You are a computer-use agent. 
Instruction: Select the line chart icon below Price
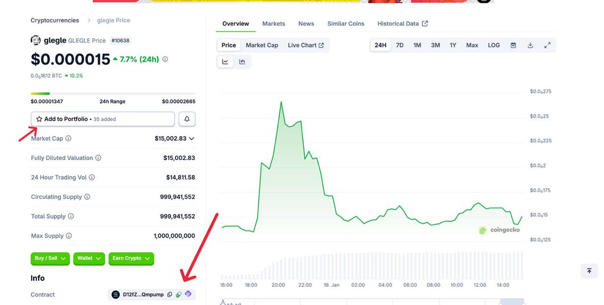click(225, 61)
